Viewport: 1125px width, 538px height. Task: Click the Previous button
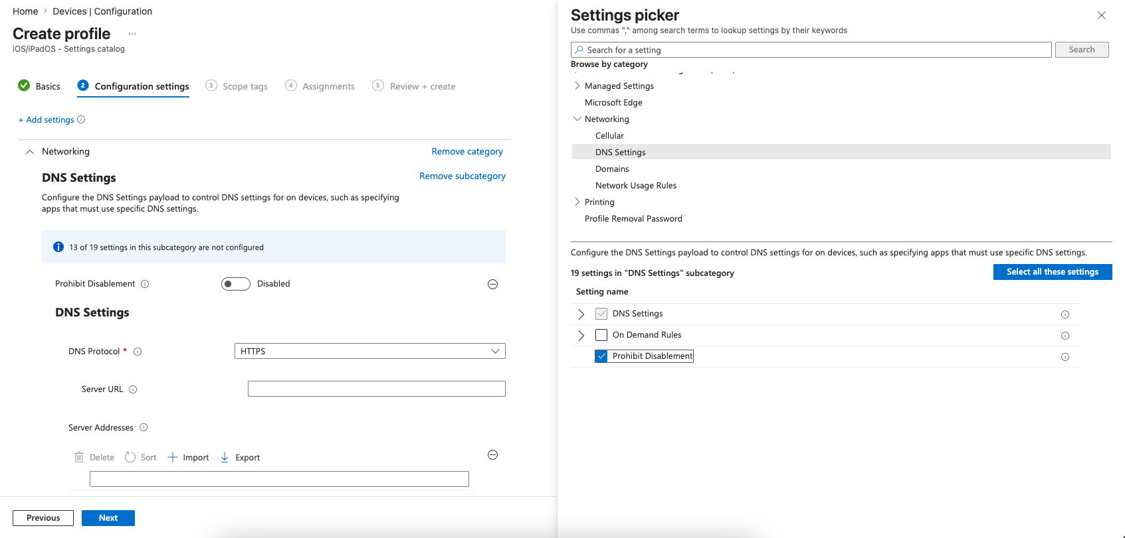[43, 518]
